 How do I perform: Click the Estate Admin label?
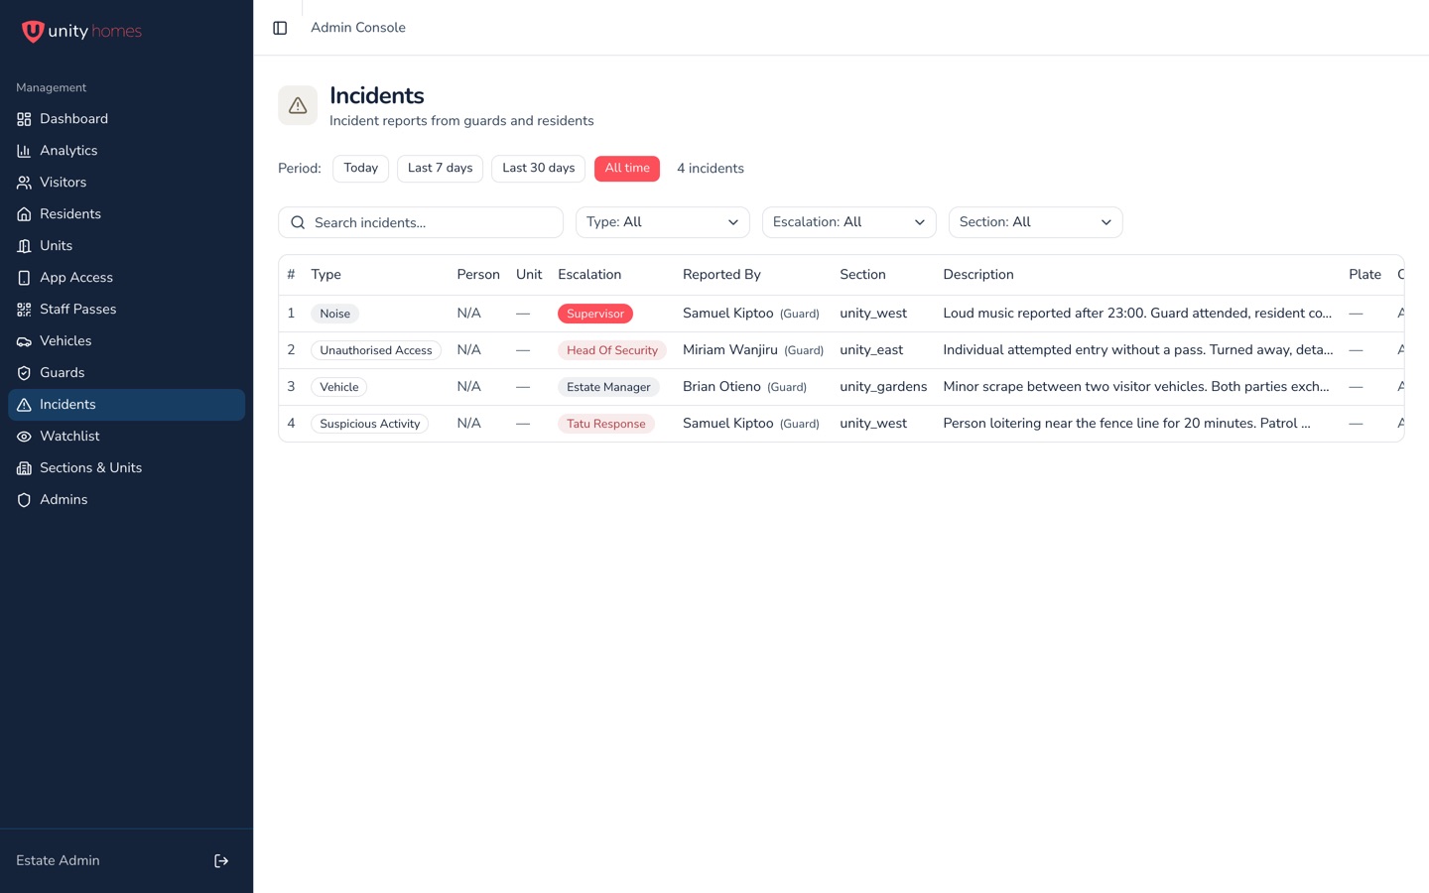click(x=58, y=861)
